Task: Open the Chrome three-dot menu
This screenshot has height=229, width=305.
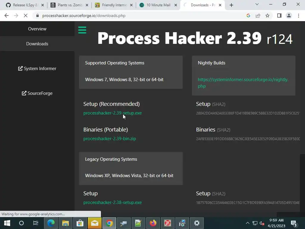Action: pos(298,16)
